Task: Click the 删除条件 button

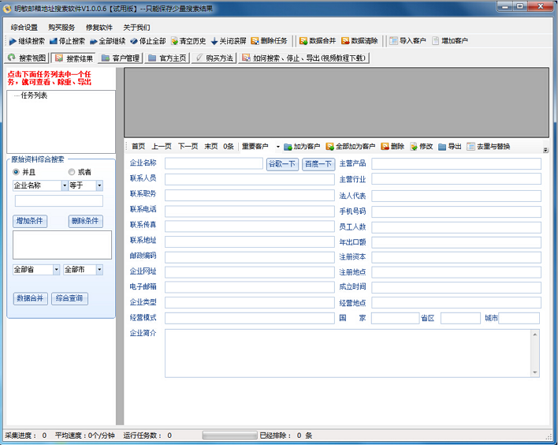Action: [85, 221]
